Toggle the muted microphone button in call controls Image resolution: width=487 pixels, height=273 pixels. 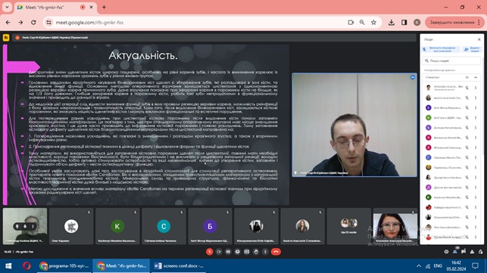(x=210, y=252)
